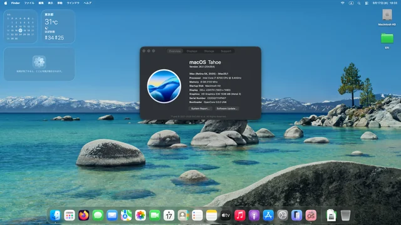401x225 pixels.
Task: Open Photos app in dock
Action: coord(140,215)
